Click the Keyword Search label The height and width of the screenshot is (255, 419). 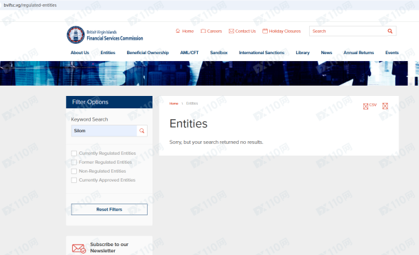[89, 119]
